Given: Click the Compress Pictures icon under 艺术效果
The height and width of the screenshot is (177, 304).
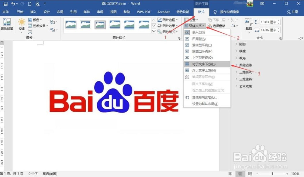Looking at the screenshot, I should click(x=30, y=31).
